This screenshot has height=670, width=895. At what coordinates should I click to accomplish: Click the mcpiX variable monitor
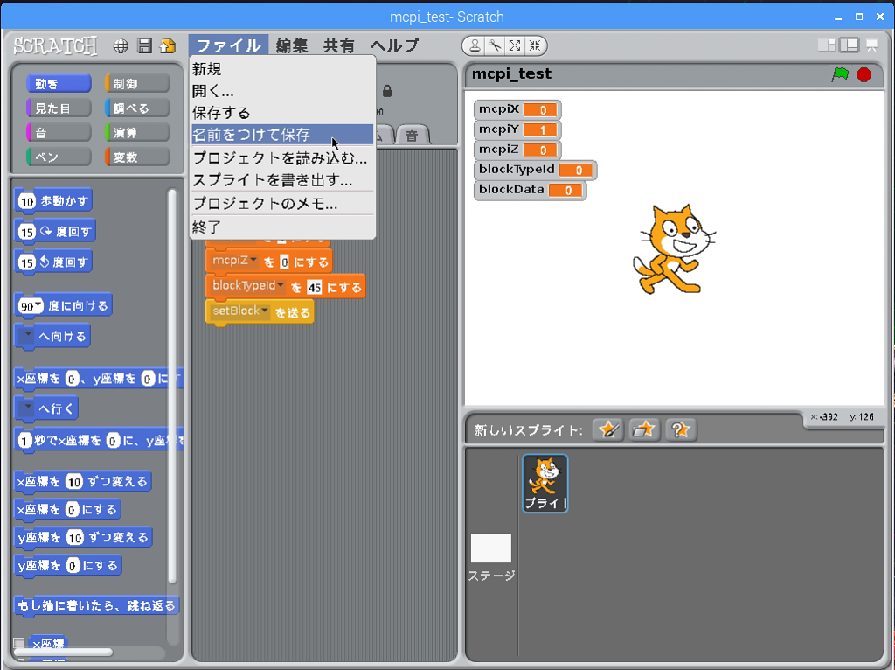[x=517, y=109]
